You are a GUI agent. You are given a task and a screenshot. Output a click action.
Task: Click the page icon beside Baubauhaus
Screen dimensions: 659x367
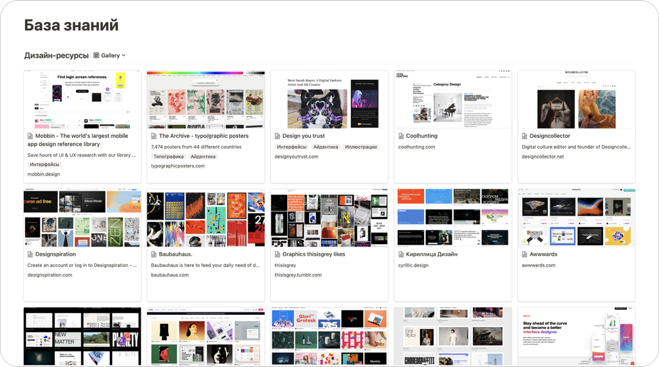[x=154, y=254]
